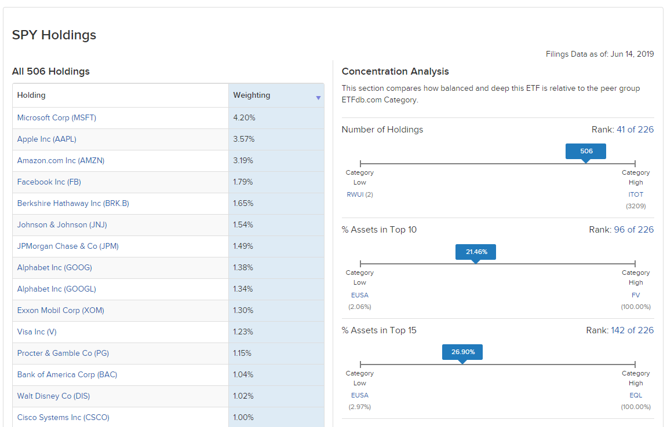Click the 21.46% slider marker
Viewport: 667px width, 427px height.
(476, 252)
